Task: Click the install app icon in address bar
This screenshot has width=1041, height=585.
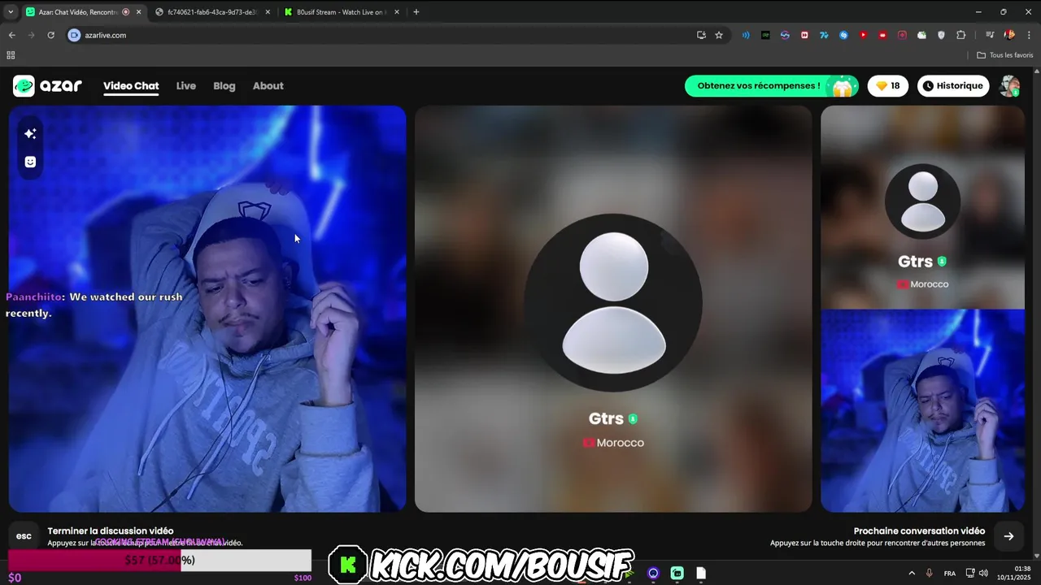Action: coord(701,35)
